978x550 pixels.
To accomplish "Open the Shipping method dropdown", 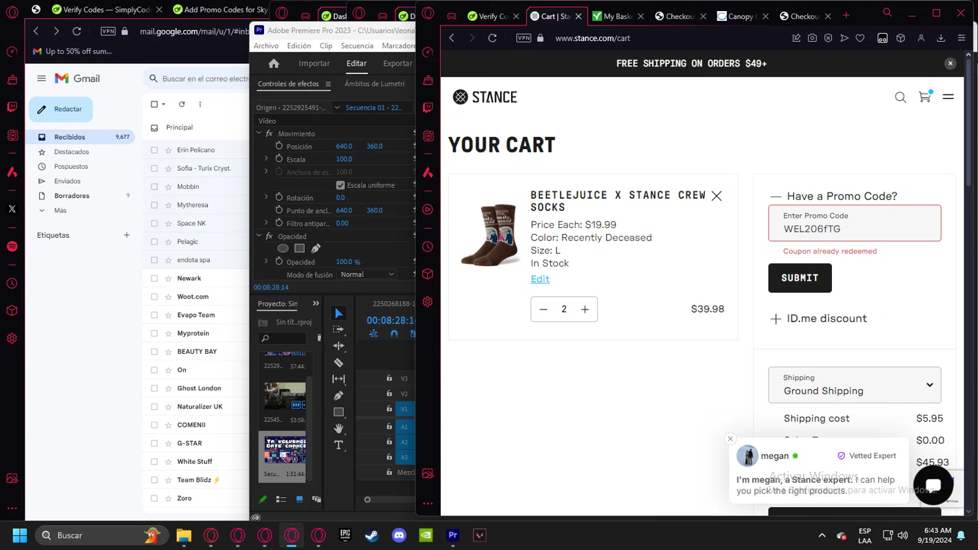I will click(854, 384).
